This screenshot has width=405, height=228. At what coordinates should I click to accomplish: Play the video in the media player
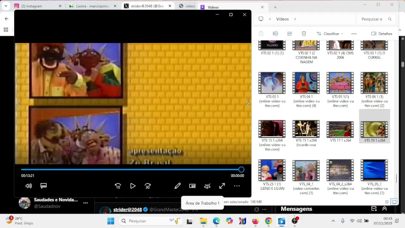133,186
